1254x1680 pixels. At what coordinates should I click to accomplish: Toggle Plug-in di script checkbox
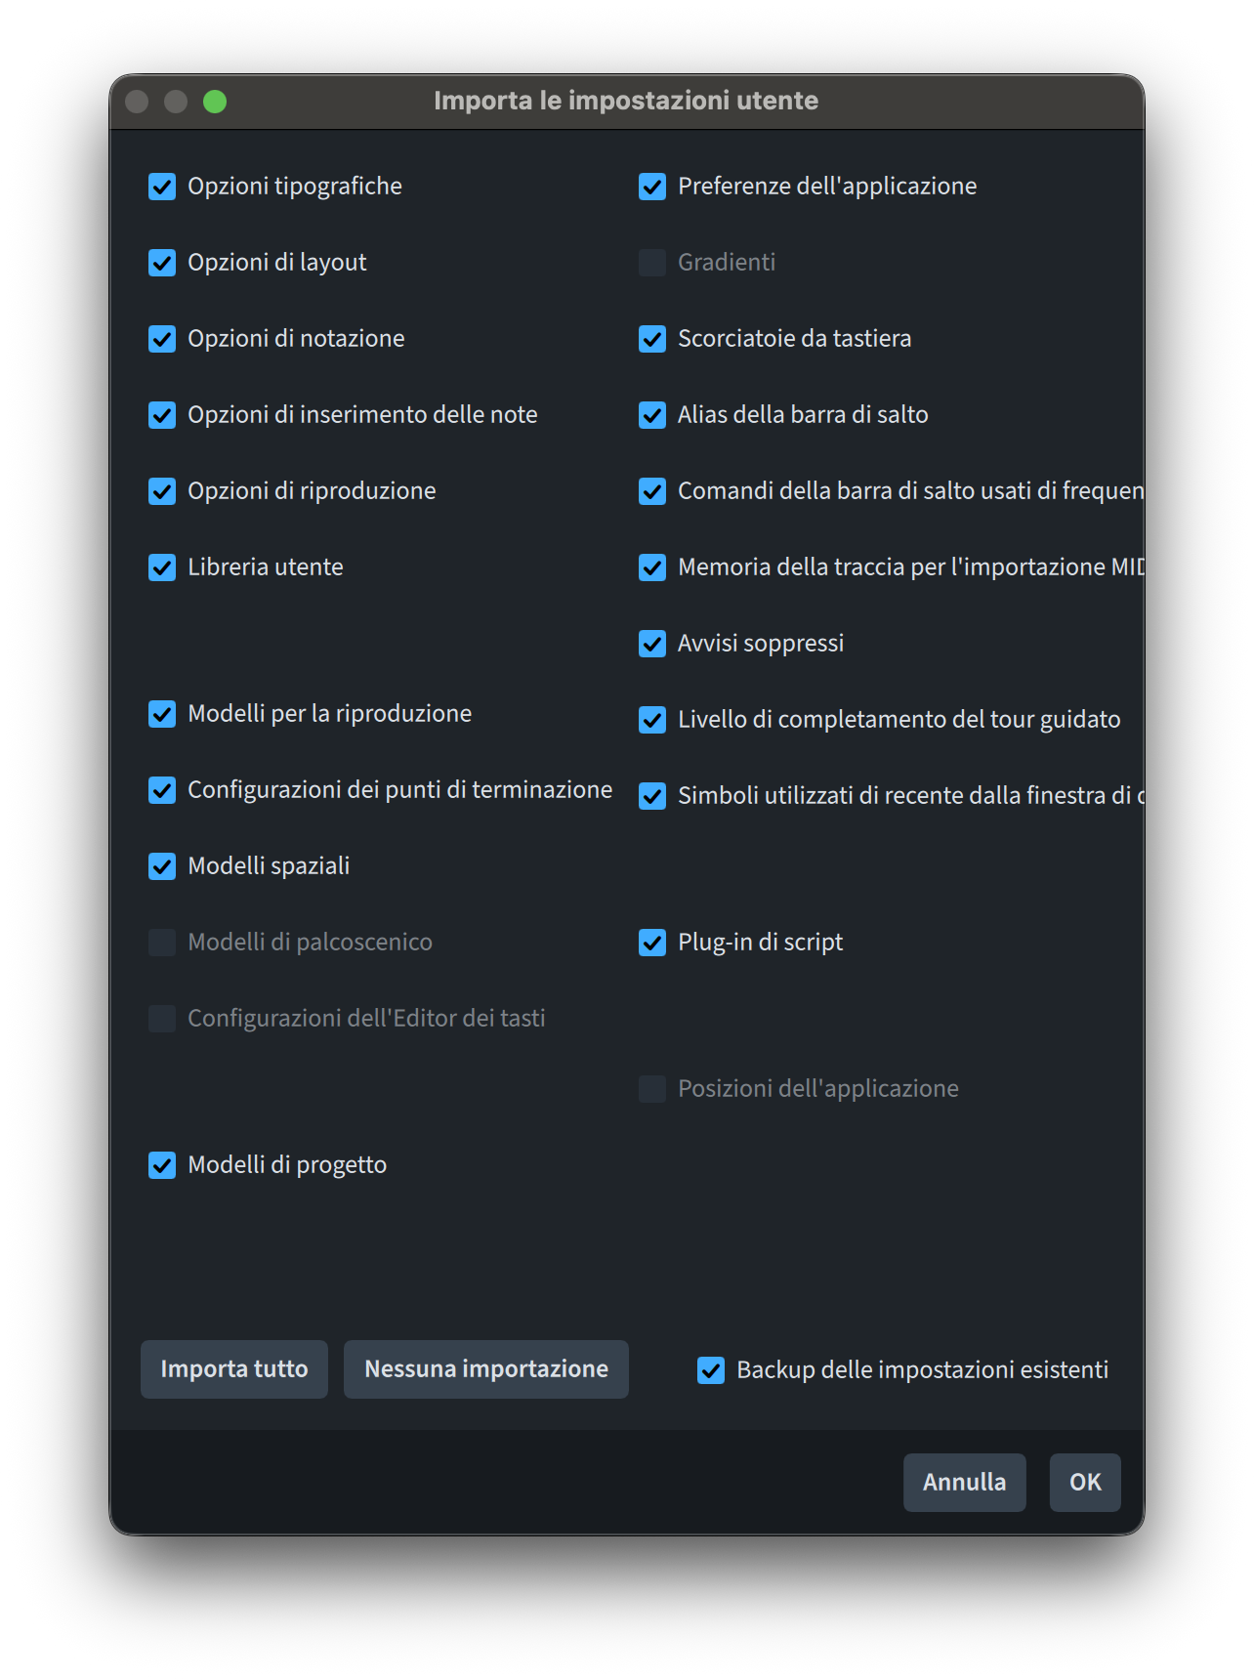[652, 943]
